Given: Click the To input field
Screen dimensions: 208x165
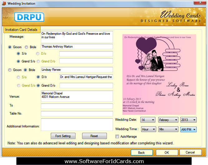Looking at the screenshot, I should pos(77,106).
